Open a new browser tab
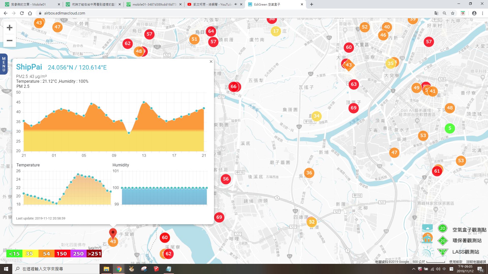This screenshot has width=488, height=274. coord(311,4)
